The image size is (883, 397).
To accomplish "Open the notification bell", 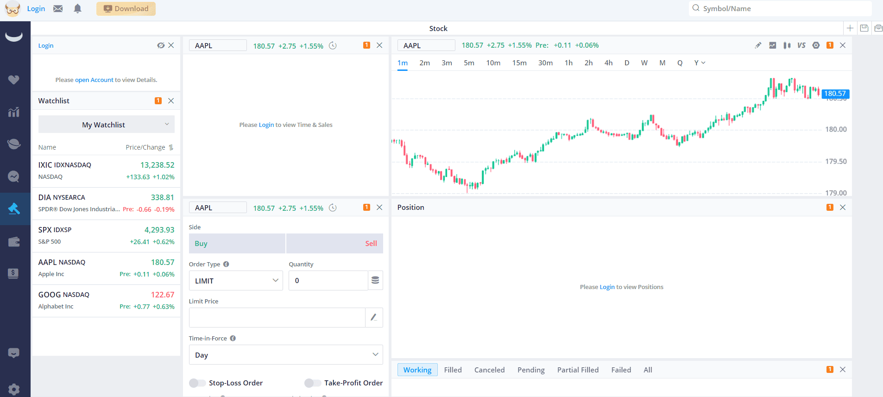I will (x=77, y=8).
